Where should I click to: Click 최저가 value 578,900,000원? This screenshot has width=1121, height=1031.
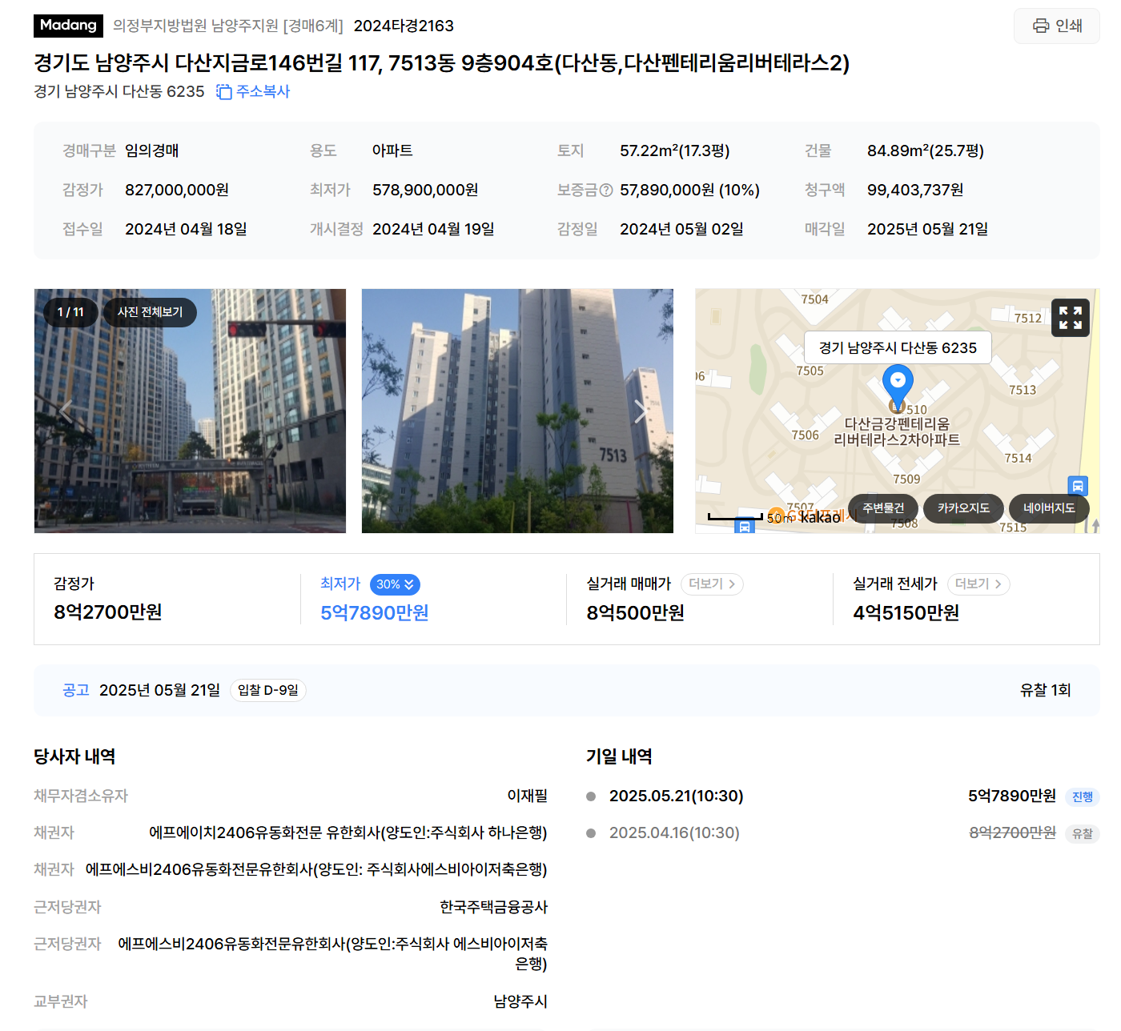pos(425,191)
